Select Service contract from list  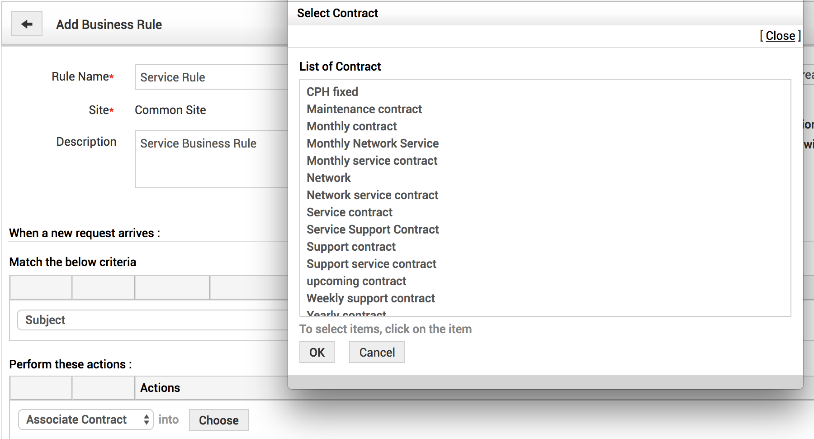350,212
